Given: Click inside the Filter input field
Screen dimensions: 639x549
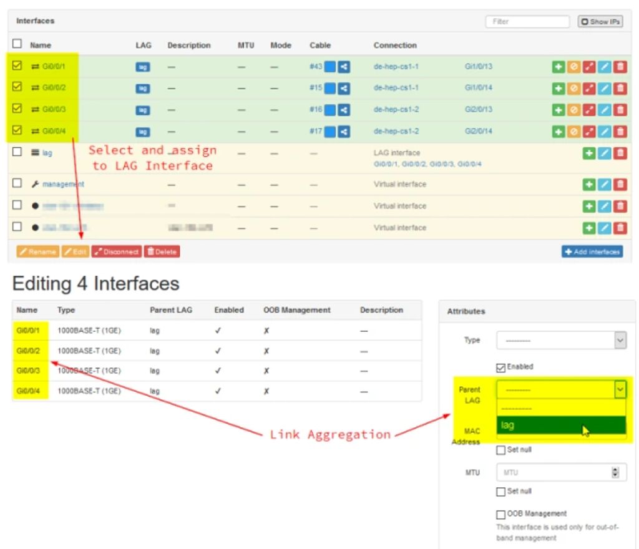Looking at the screenshot, I should click(x=526, y=21).
